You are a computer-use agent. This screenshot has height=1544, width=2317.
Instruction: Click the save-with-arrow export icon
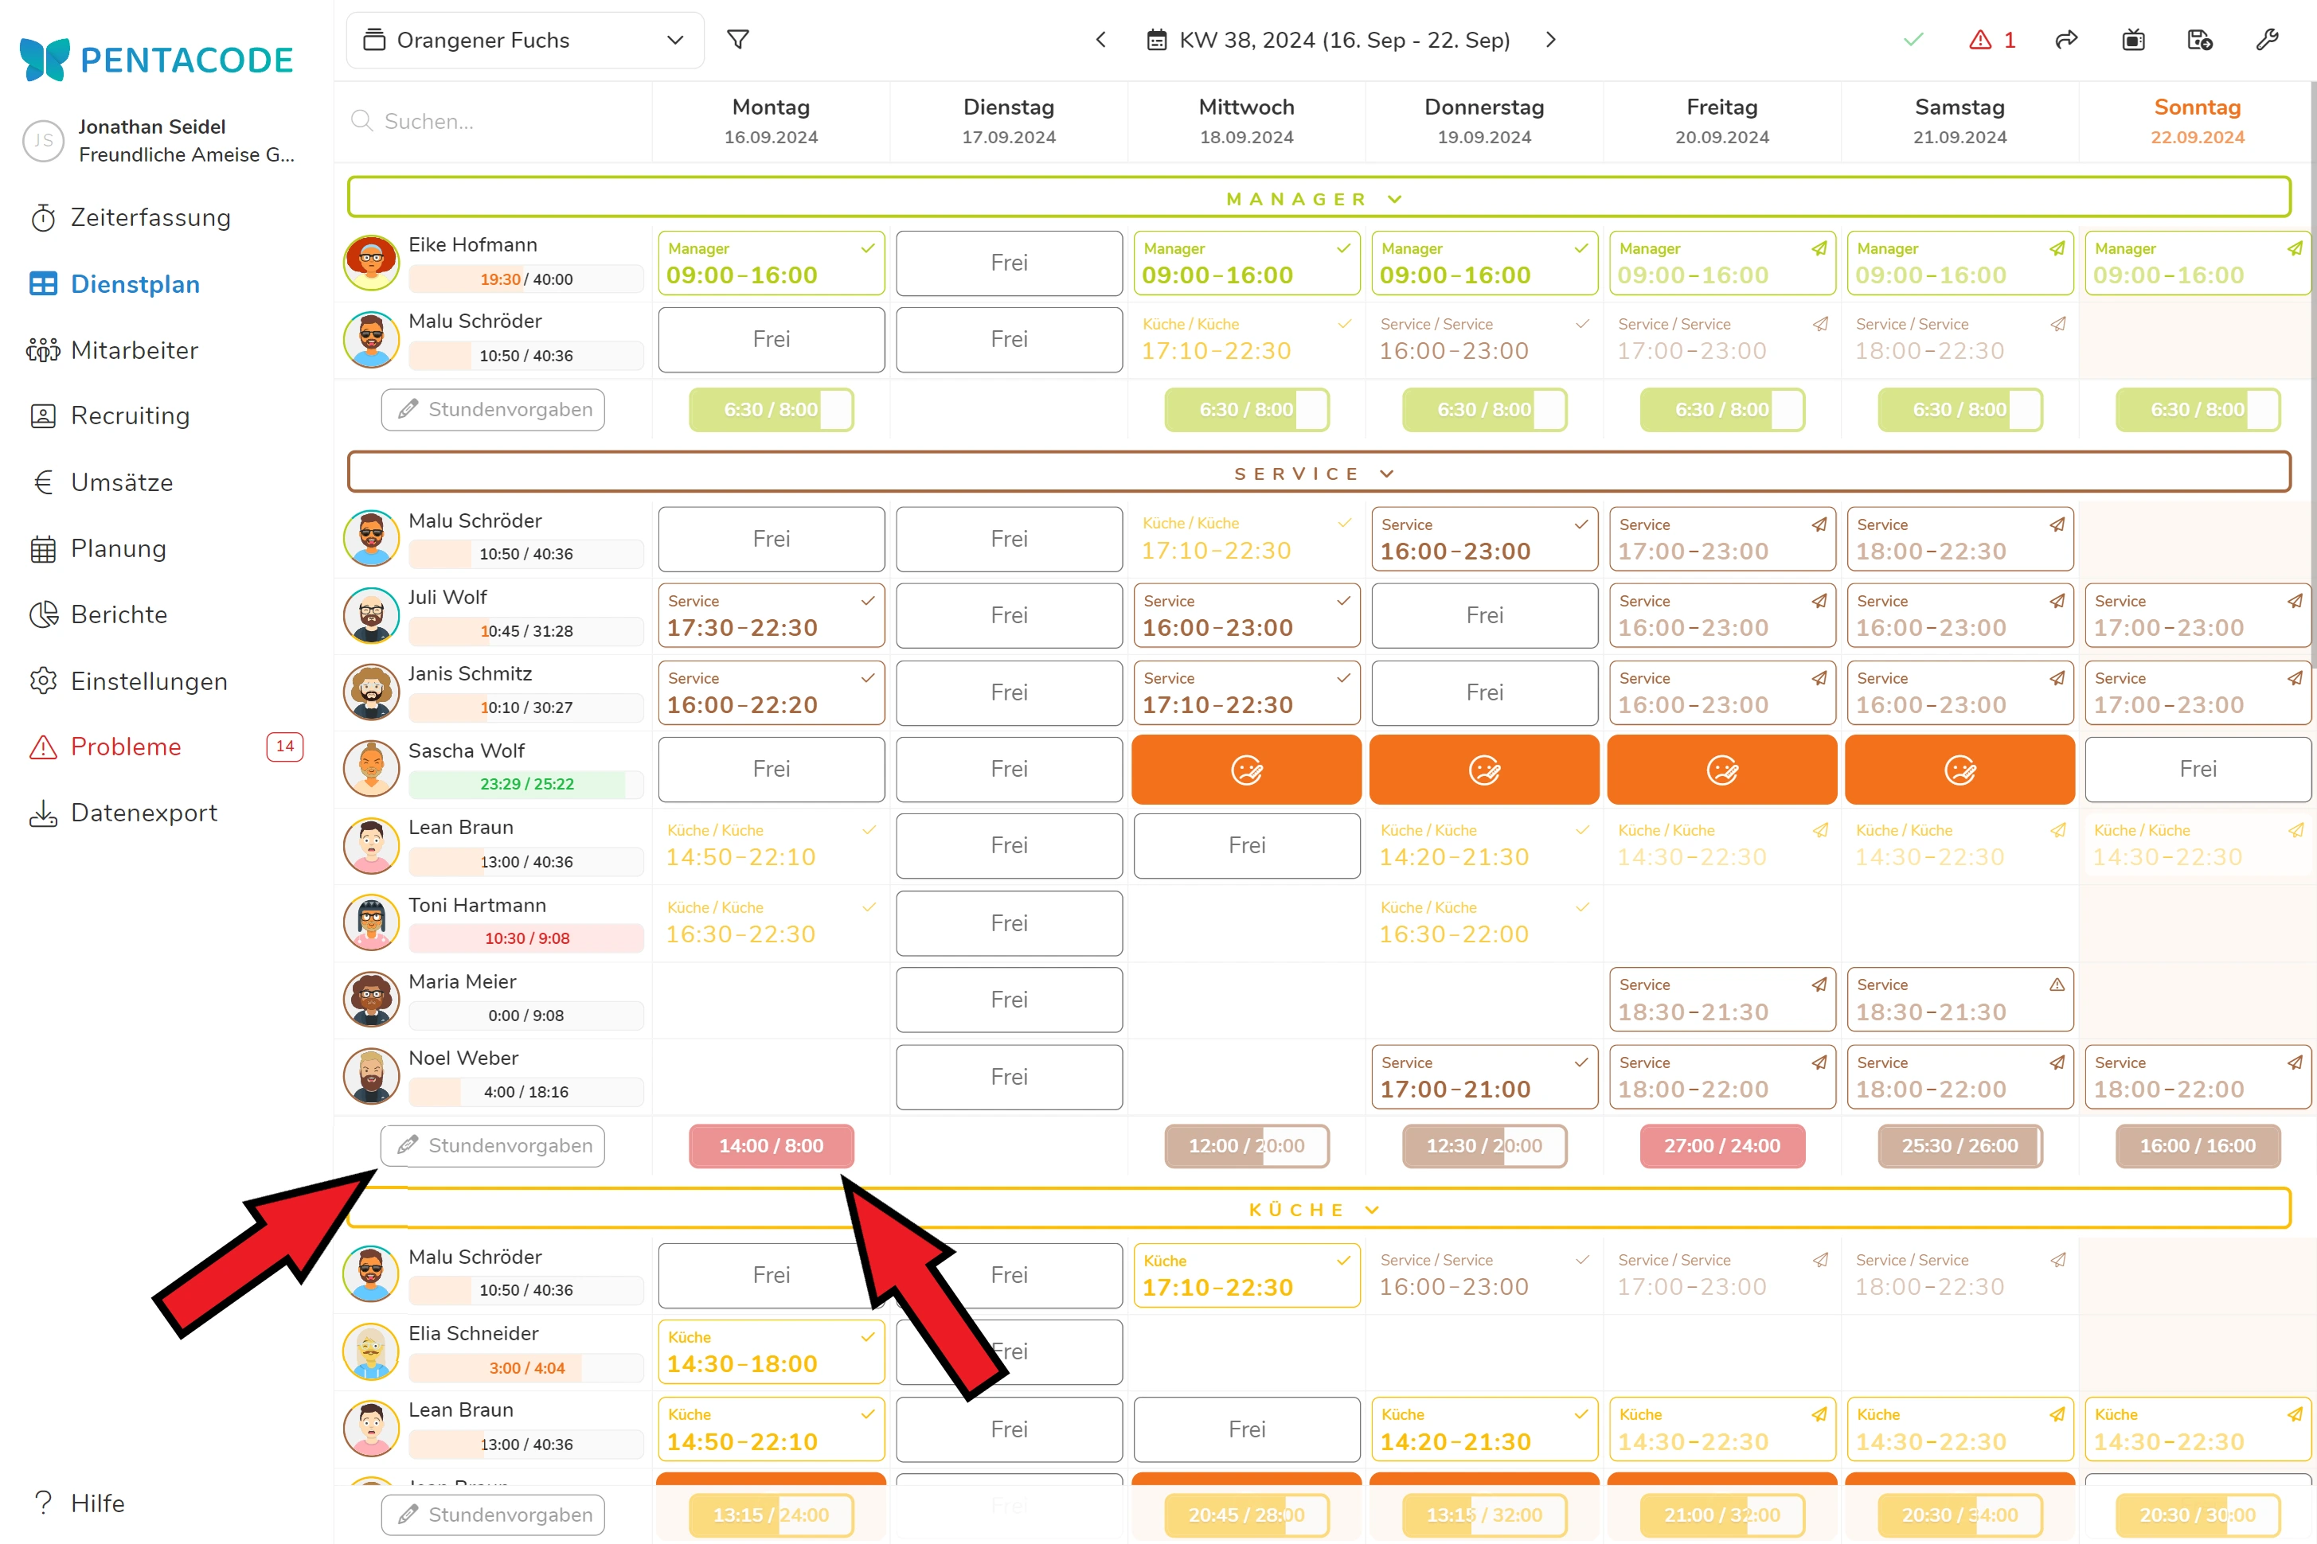tap(2199, 39)
